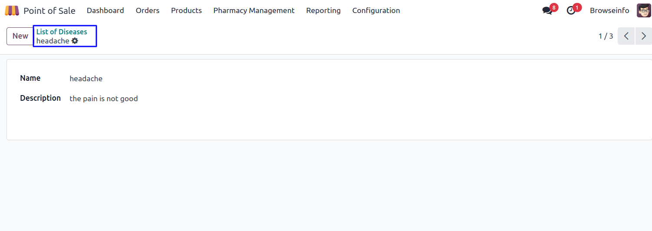This screenshot has height=231, width=652.
Task: Open the Dashboard menu
Action: click(x=105, y=10)
